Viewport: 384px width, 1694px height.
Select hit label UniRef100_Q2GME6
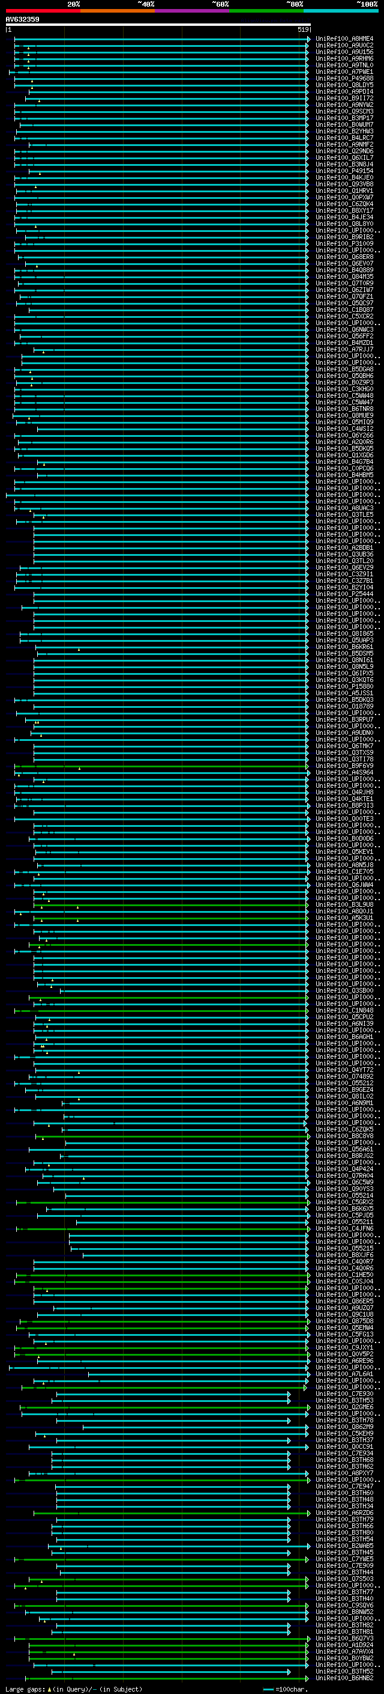[x=344, y=1407]
